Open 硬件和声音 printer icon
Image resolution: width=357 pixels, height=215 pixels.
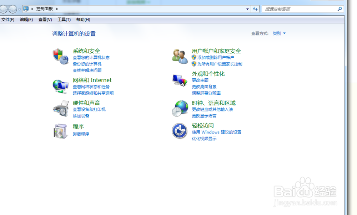(x=61, y=109)
